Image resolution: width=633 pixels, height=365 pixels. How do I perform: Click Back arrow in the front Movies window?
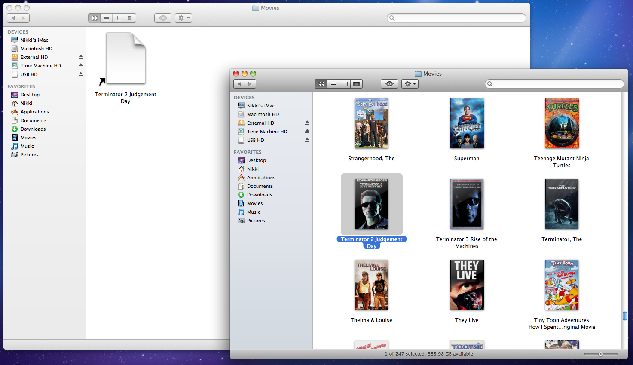[239, 84]
